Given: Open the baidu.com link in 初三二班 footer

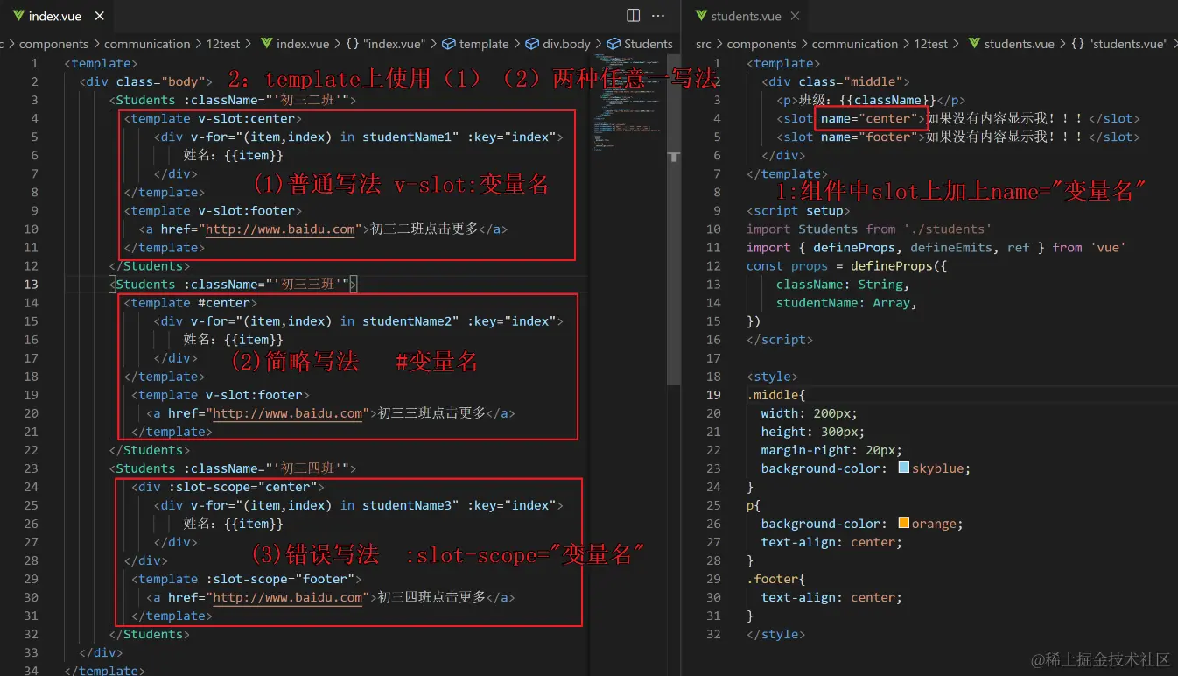Looking at the screenshot, I should 280,229.
